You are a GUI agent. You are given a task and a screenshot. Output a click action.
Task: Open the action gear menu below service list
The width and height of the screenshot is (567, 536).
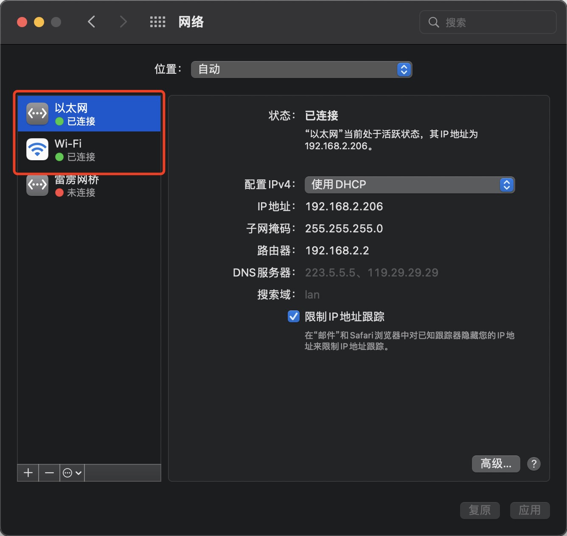point(71,472)
